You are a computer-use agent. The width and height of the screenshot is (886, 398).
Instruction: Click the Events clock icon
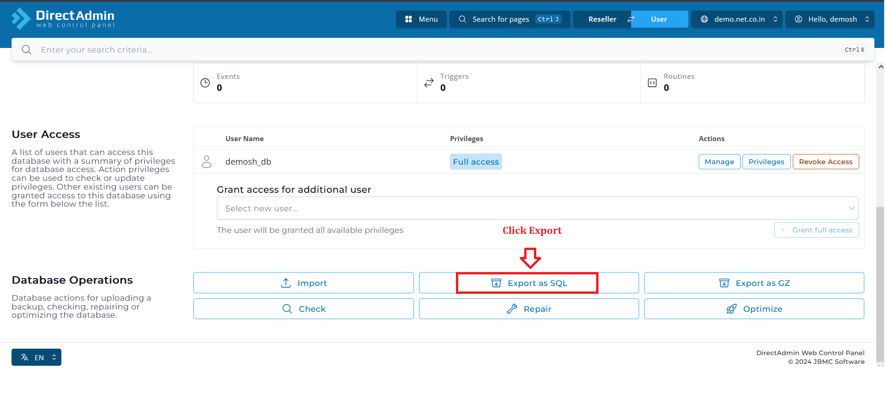pyautogui.click(x=205, y=83)
